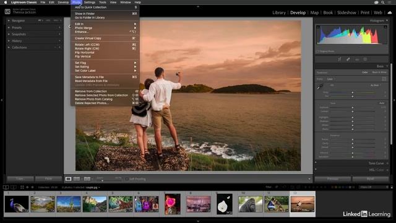Collapse the Basic panel
This screenshot has width=396, height=223.
387,66
